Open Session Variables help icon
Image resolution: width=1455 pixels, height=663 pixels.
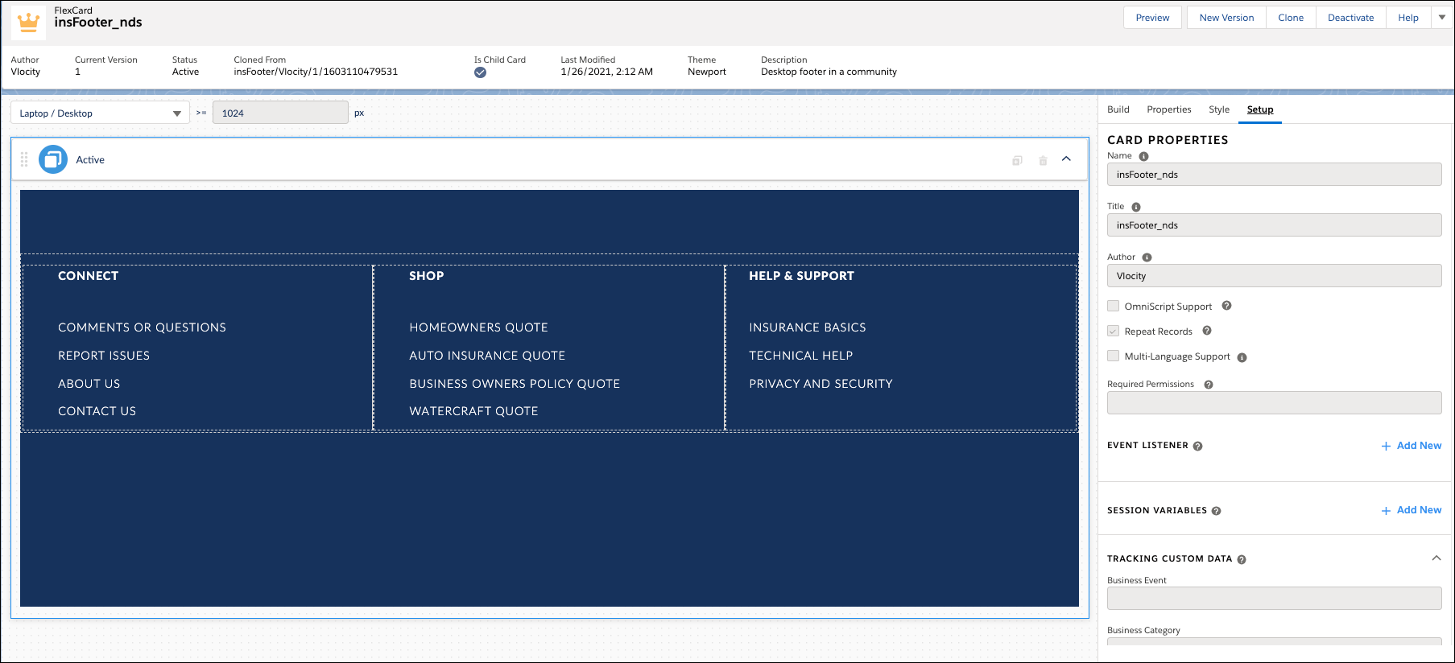(1216, 511)
